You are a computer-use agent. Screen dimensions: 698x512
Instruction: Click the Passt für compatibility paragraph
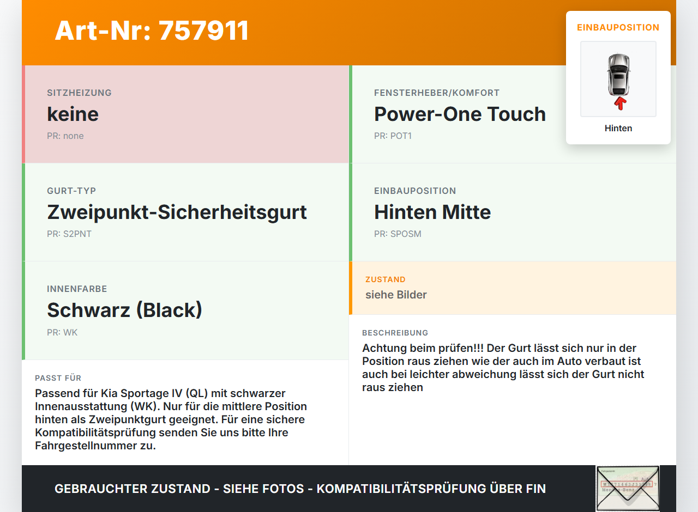tap(171, 419)
